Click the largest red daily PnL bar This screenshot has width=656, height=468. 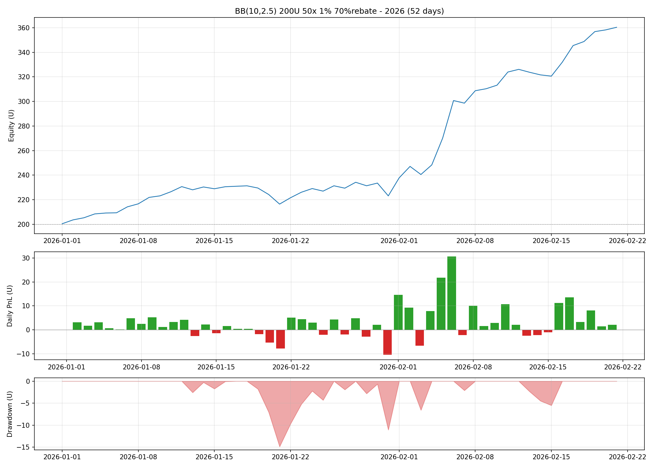(x=387, y=342)
